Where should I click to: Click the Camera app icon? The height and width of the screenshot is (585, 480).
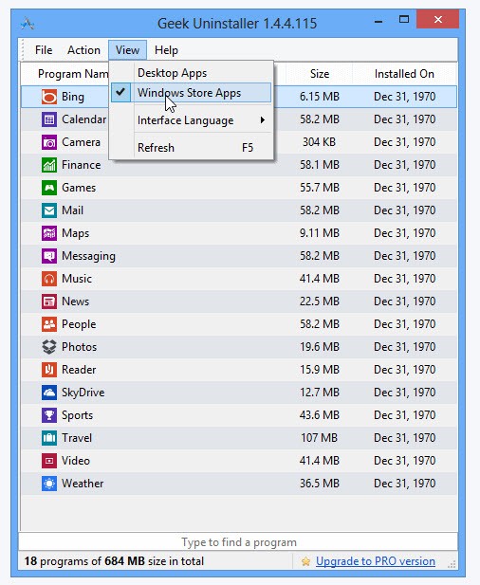click(x=49, y=142)
